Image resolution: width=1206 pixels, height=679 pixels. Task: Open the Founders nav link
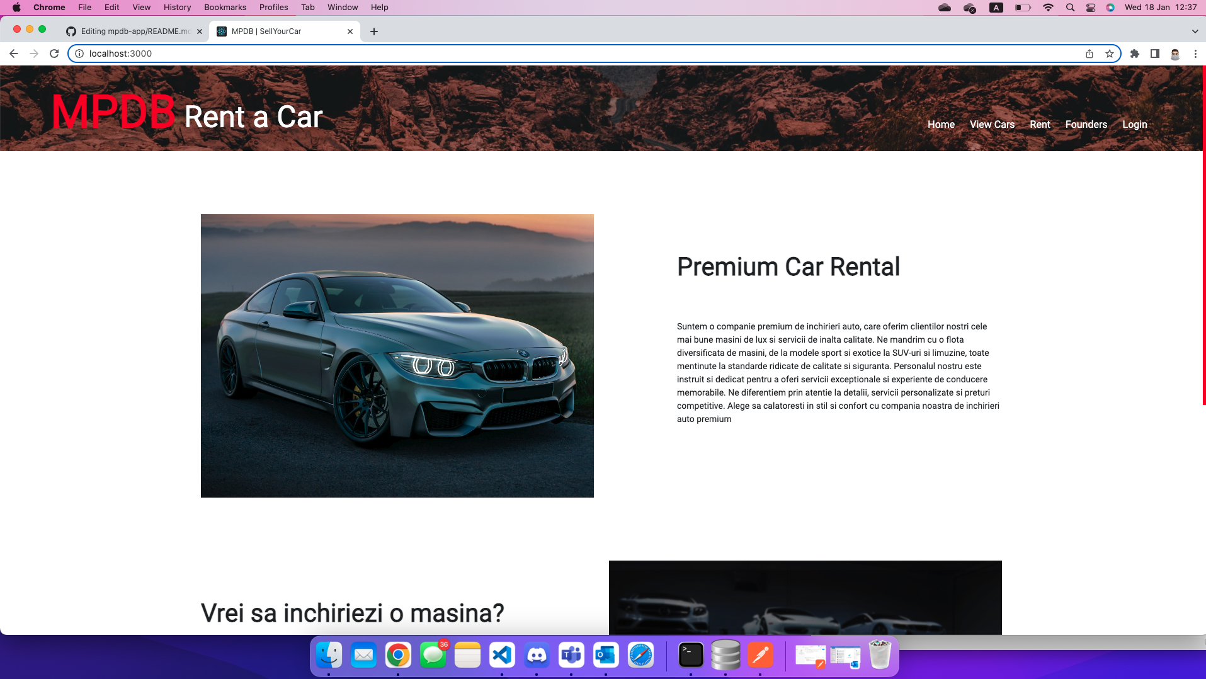1086,125
